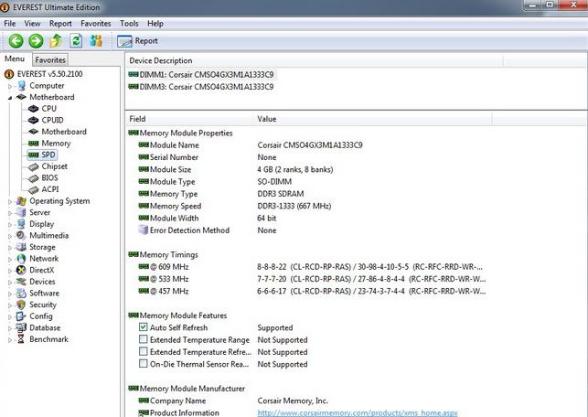Click the Report toolbar button
The height and width of the screenshot is (417, 588).
tap(137, 41)
